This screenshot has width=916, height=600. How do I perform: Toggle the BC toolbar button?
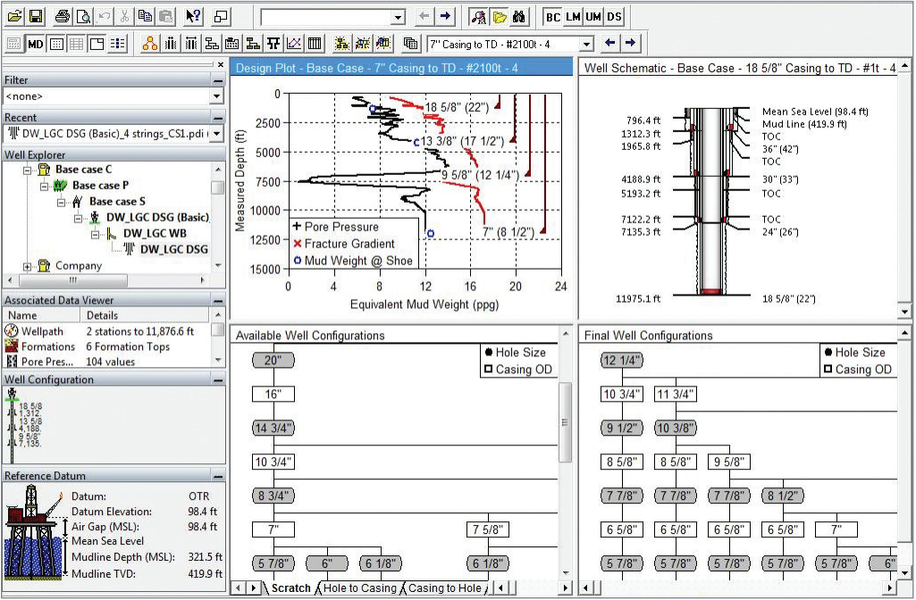point(553,16)
